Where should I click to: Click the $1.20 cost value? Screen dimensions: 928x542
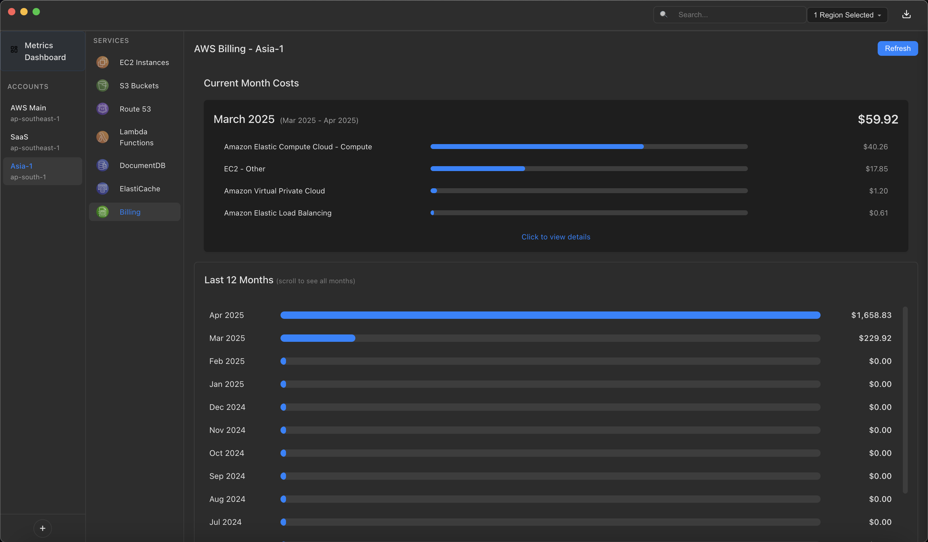click(878, 191)
